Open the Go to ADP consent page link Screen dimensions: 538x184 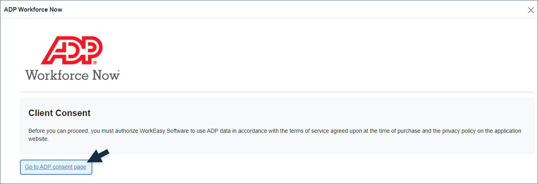[56, 167]
